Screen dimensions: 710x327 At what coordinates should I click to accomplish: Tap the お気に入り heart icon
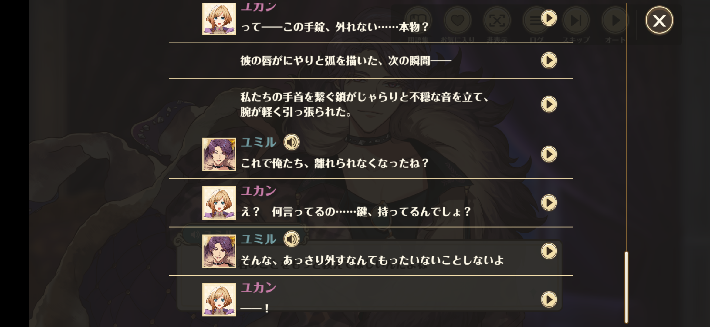[458, 20]
